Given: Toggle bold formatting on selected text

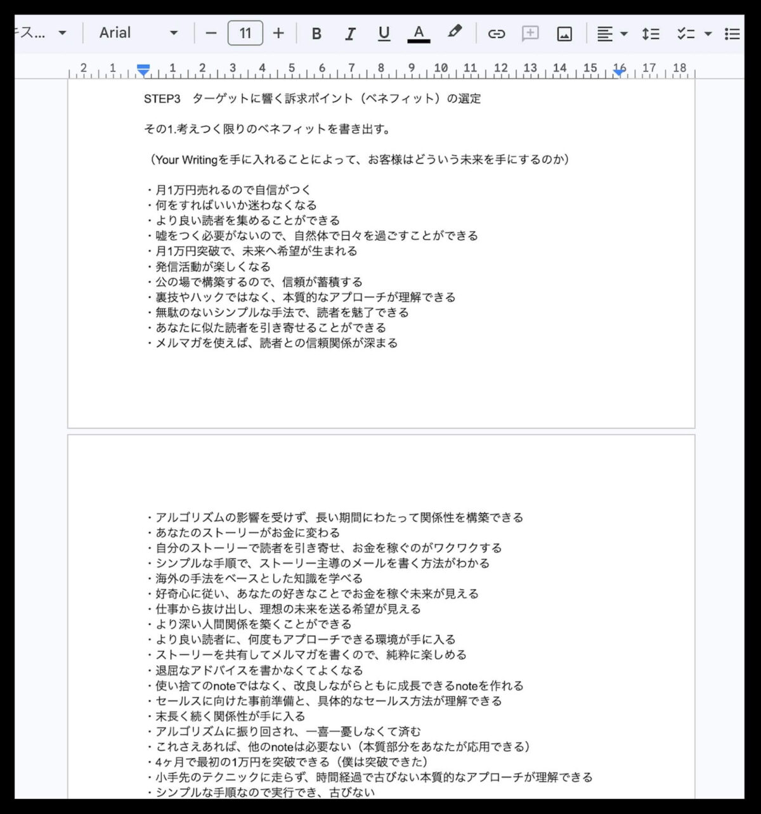Looking at the screenshot, I should (316, 33).
